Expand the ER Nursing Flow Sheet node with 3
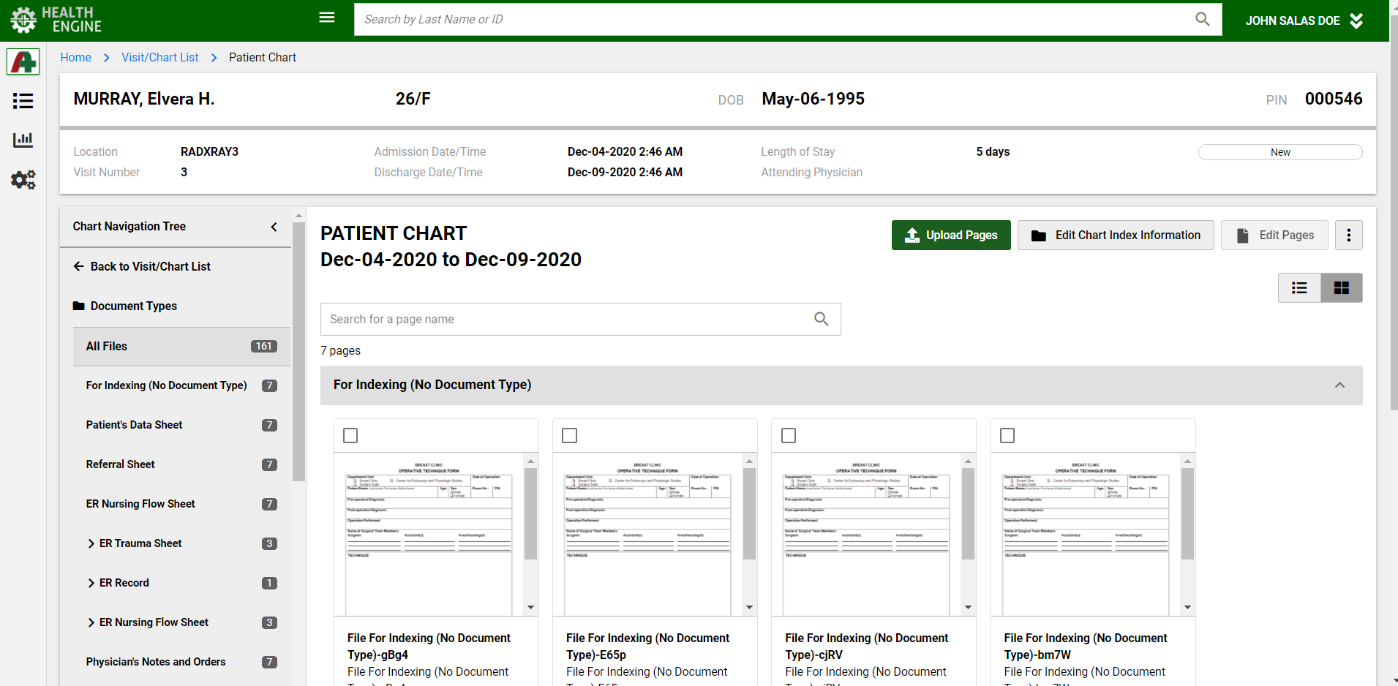Viewport: 1398px width, 686px height. tap(91, 622)
